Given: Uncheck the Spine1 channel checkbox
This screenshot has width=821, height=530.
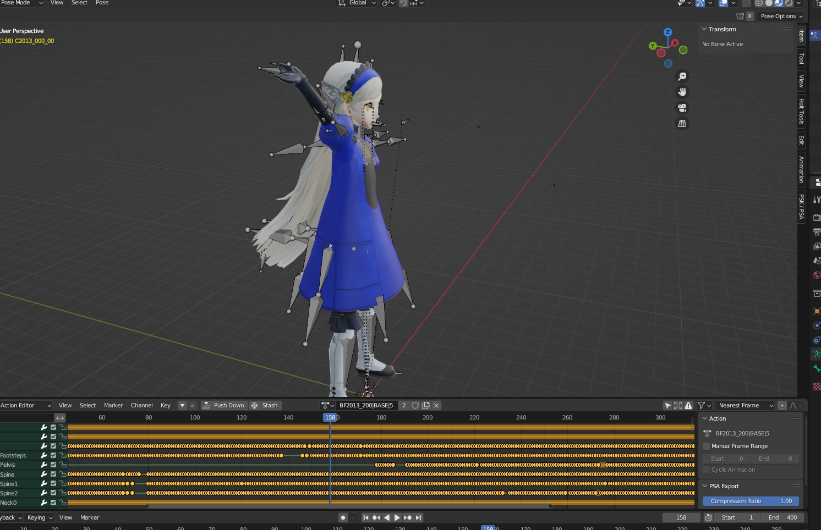Looking at the screenshot, I should [53, 484].
